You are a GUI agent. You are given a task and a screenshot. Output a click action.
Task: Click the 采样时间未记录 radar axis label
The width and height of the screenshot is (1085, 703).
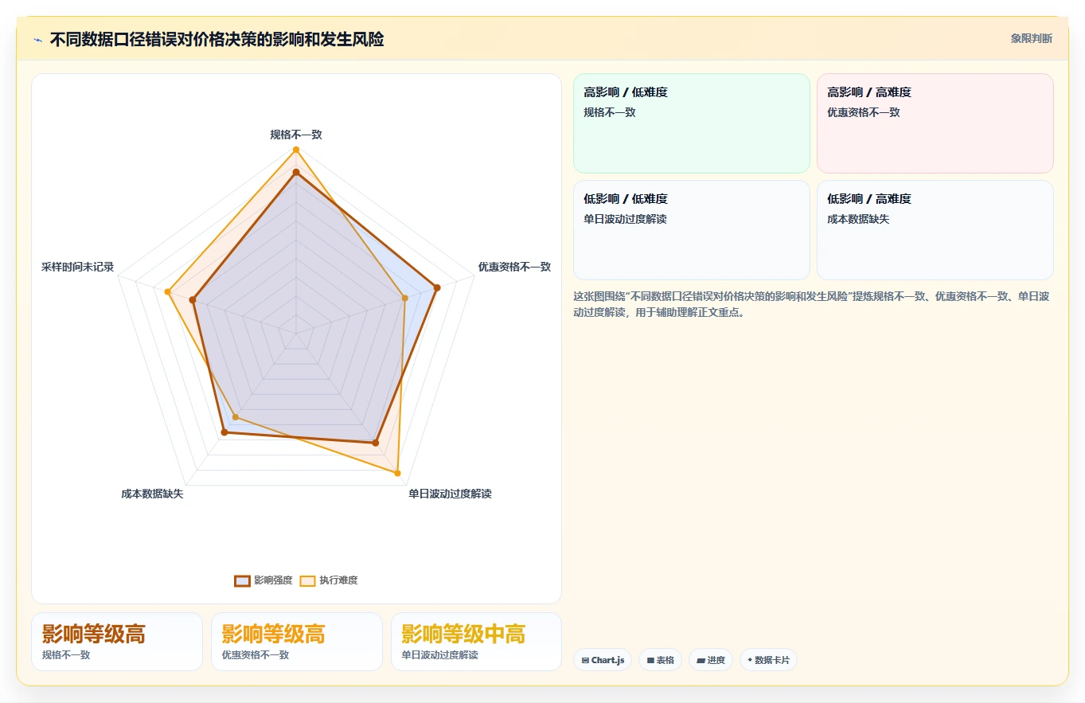tap(78, 267)
